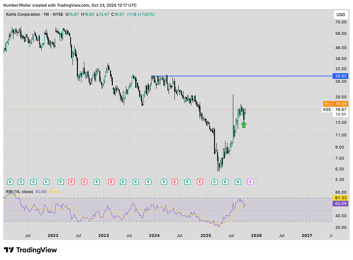This screenshot has width=353, height=260.
Task: Open the August 2021 earnings marker
Action: (33, 182)
